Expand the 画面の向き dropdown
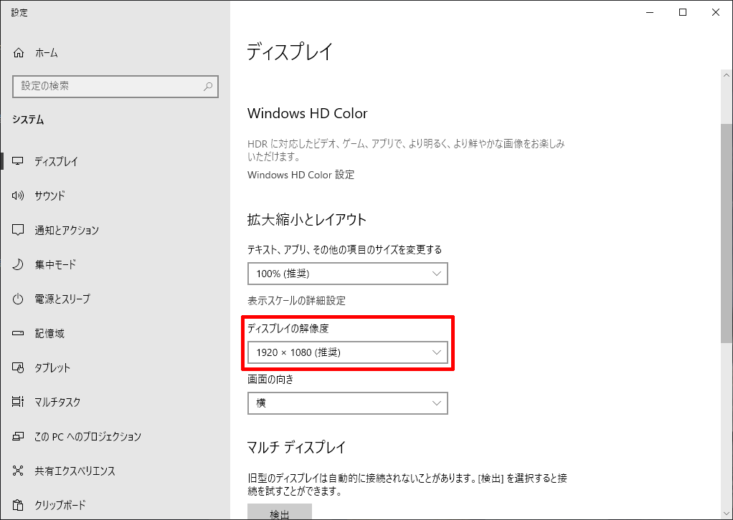Viewport: 733px width, 520px height. 347,403
